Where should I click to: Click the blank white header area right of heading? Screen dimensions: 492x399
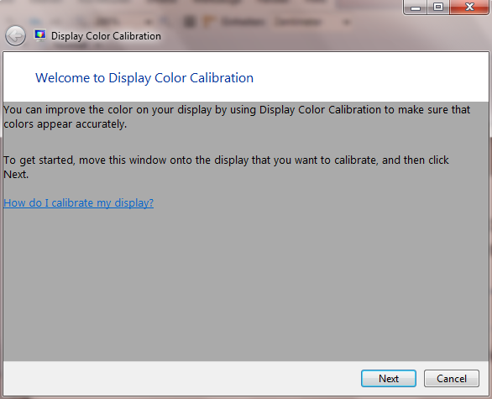tap(370, 77)
